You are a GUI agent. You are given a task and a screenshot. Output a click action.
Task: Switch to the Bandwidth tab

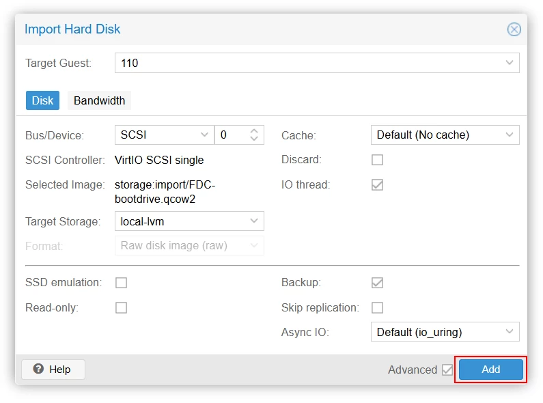100,100
